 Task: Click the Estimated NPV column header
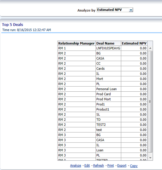[x=134, y=43]
